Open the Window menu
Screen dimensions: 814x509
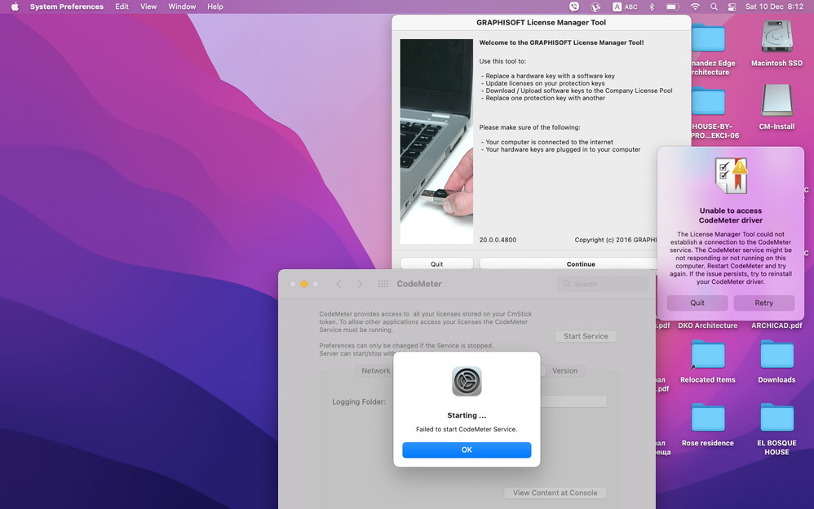tap(182, 7)
